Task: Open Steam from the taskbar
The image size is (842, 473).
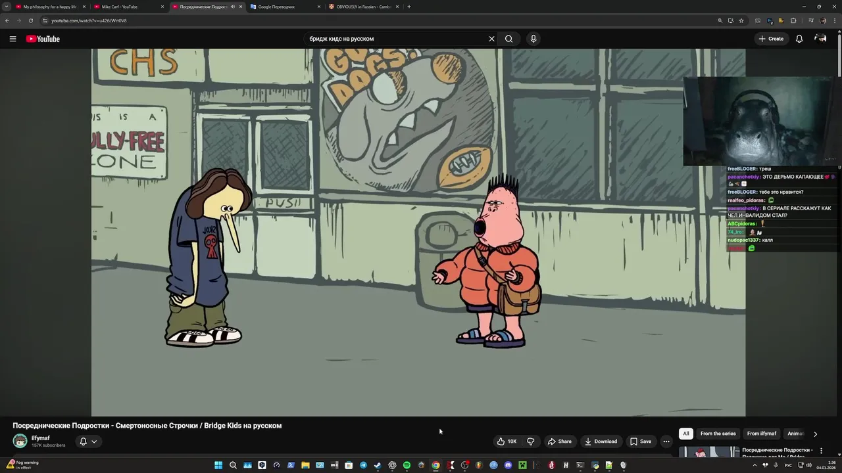Action: 378,465
